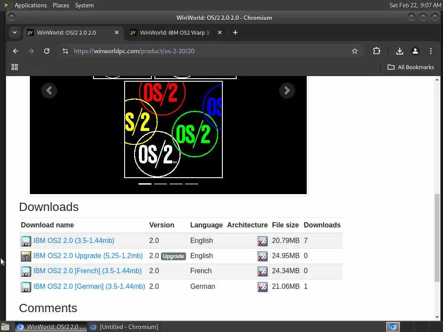Go back using the browser back arrow
Screen dimensions: 443x332
click(x=16, y=51)
